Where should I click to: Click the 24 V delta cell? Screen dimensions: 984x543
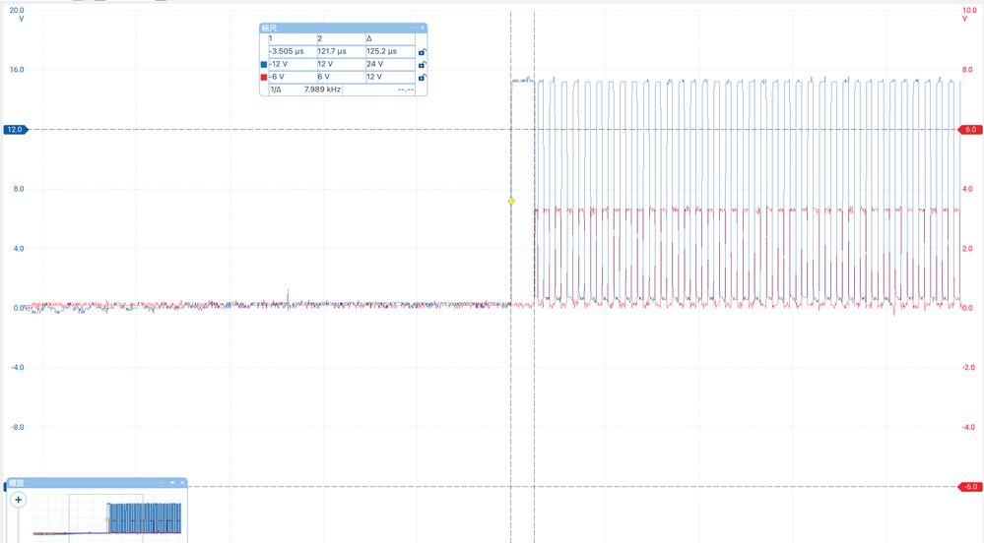pos(390,64)
